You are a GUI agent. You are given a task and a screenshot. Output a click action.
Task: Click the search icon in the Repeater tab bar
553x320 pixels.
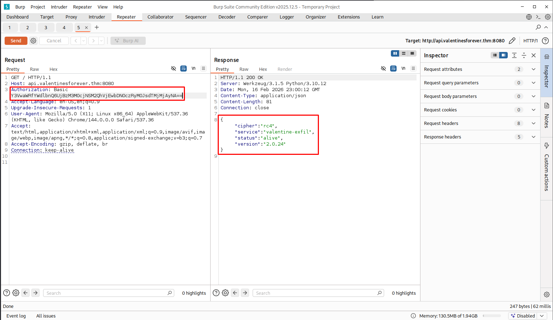coord(538,27)
